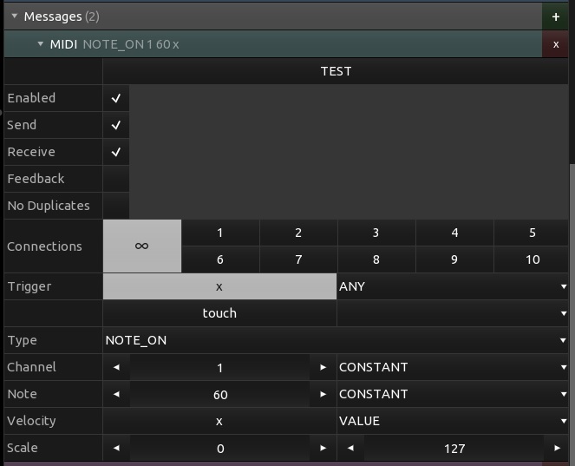Open the Channel CONSTANT dropdown

[453, 367]
